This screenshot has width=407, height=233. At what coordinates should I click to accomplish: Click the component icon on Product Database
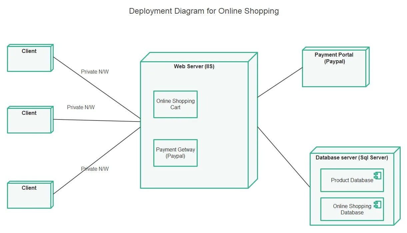coord(377,175)
